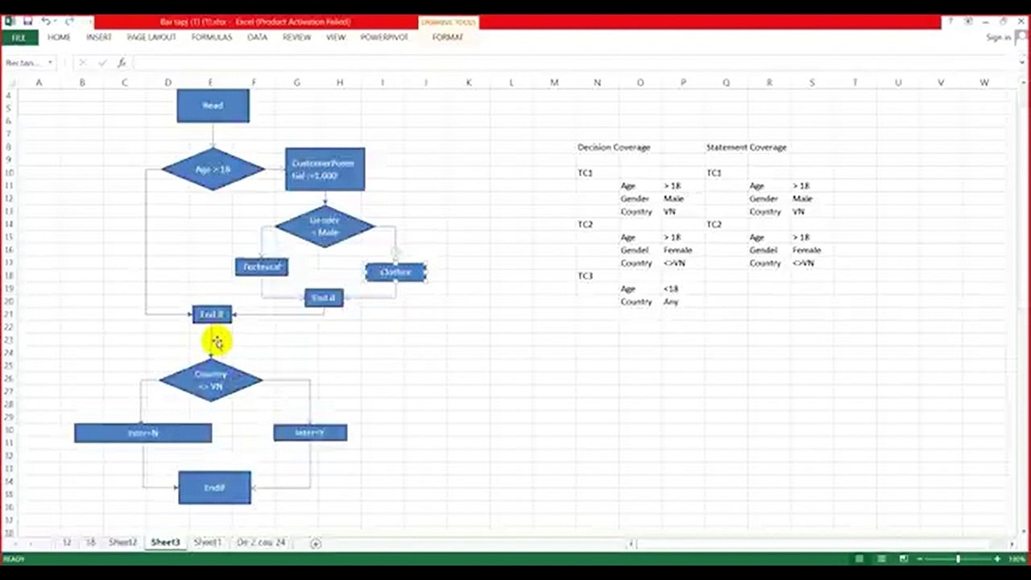1031x580 pixels.
Task: Open the FILE tab
Action: [x=19, y=38]
